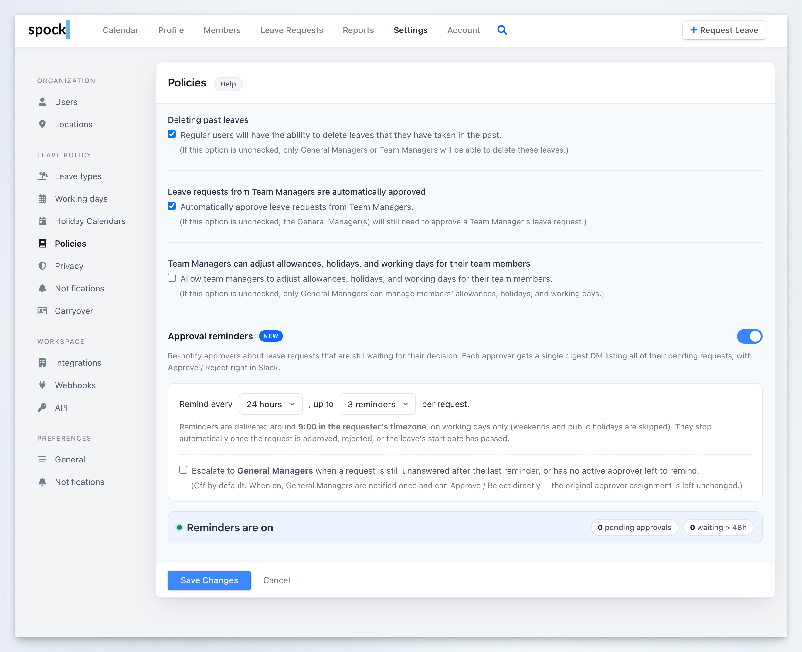Open General preferences
The height and width of the screenshot is (652, 802).
[x=70, y=459]
